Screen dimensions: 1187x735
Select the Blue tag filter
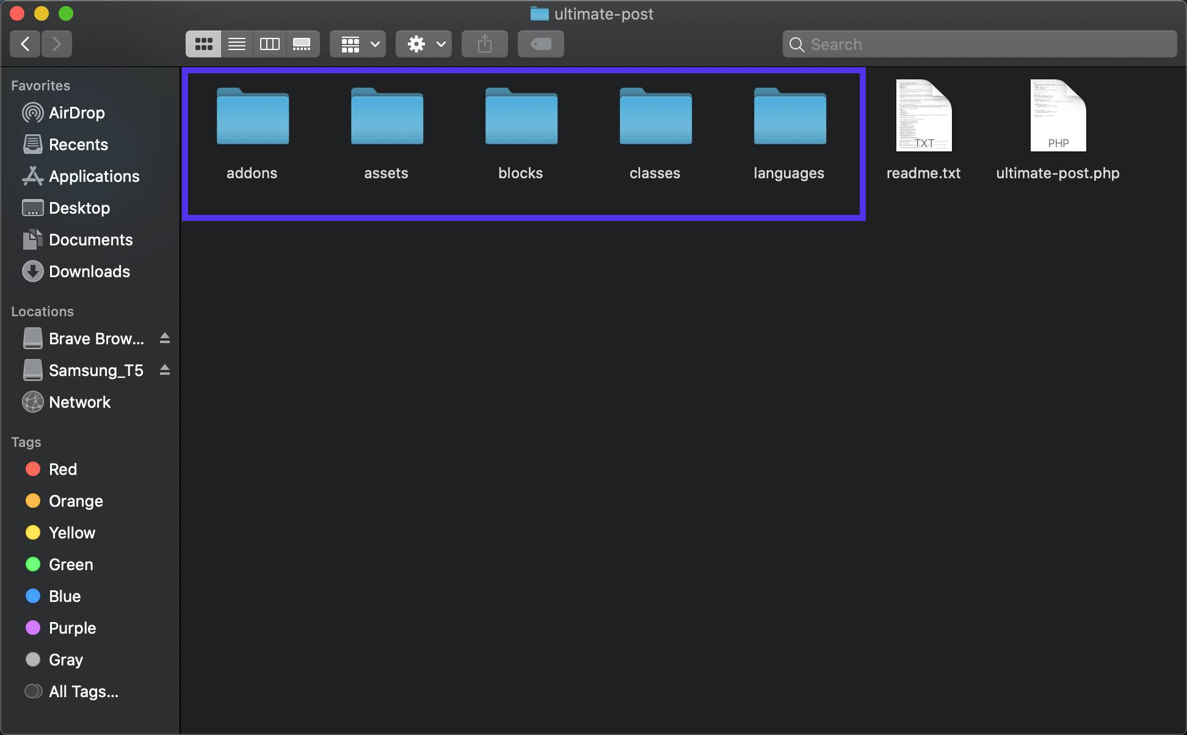coord(65,596)
